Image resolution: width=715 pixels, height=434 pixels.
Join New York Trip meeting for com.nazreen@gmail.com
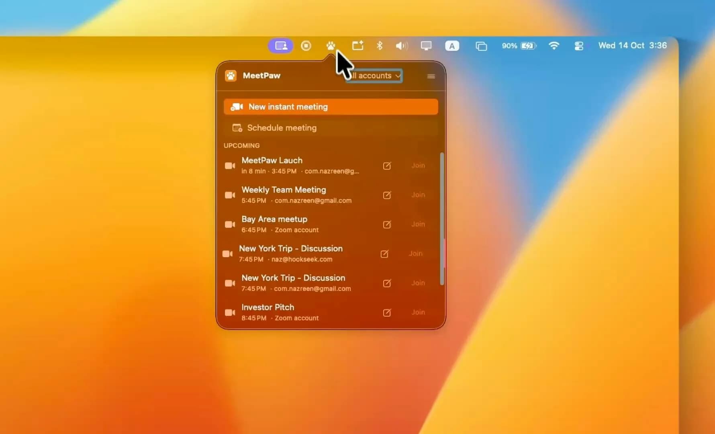(x=418, y=283)
